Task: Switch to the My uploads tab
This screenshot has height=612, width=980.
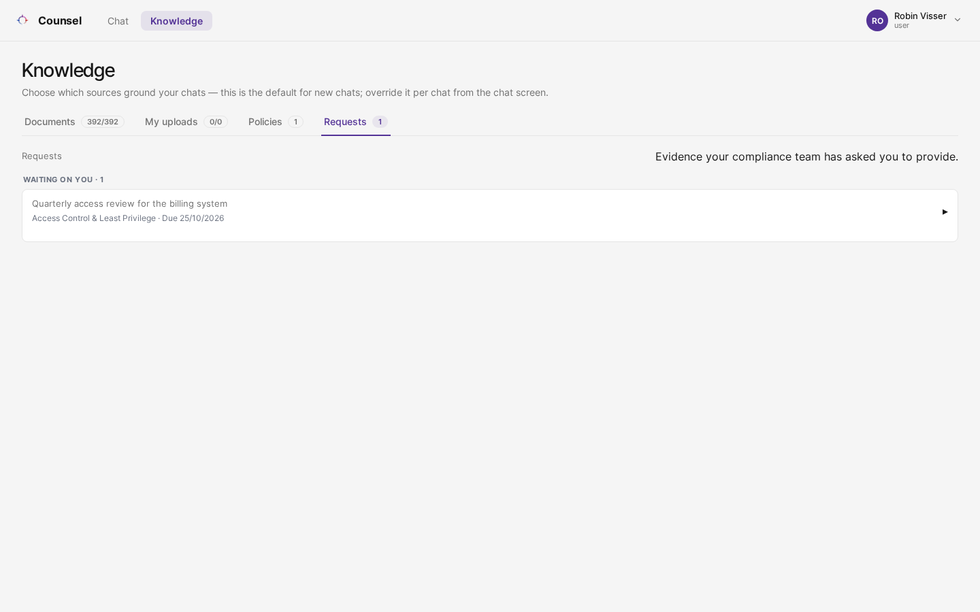Action: pos(186,122)
